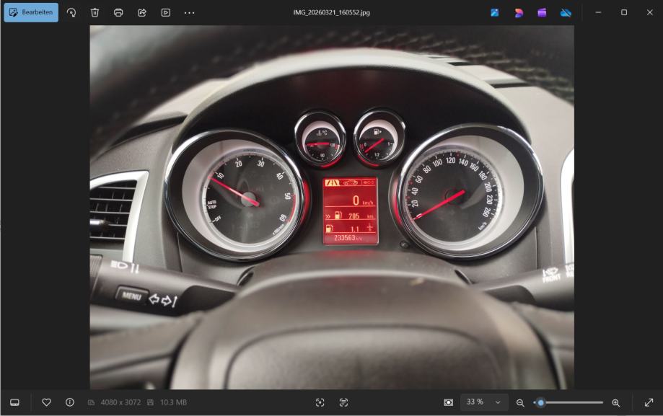Close the Photos window
The height and width of the screenshot is (416, 663).
(x=650, y=12)
